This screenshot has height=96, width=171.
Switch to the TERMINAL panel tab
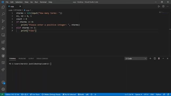(13, 59)
